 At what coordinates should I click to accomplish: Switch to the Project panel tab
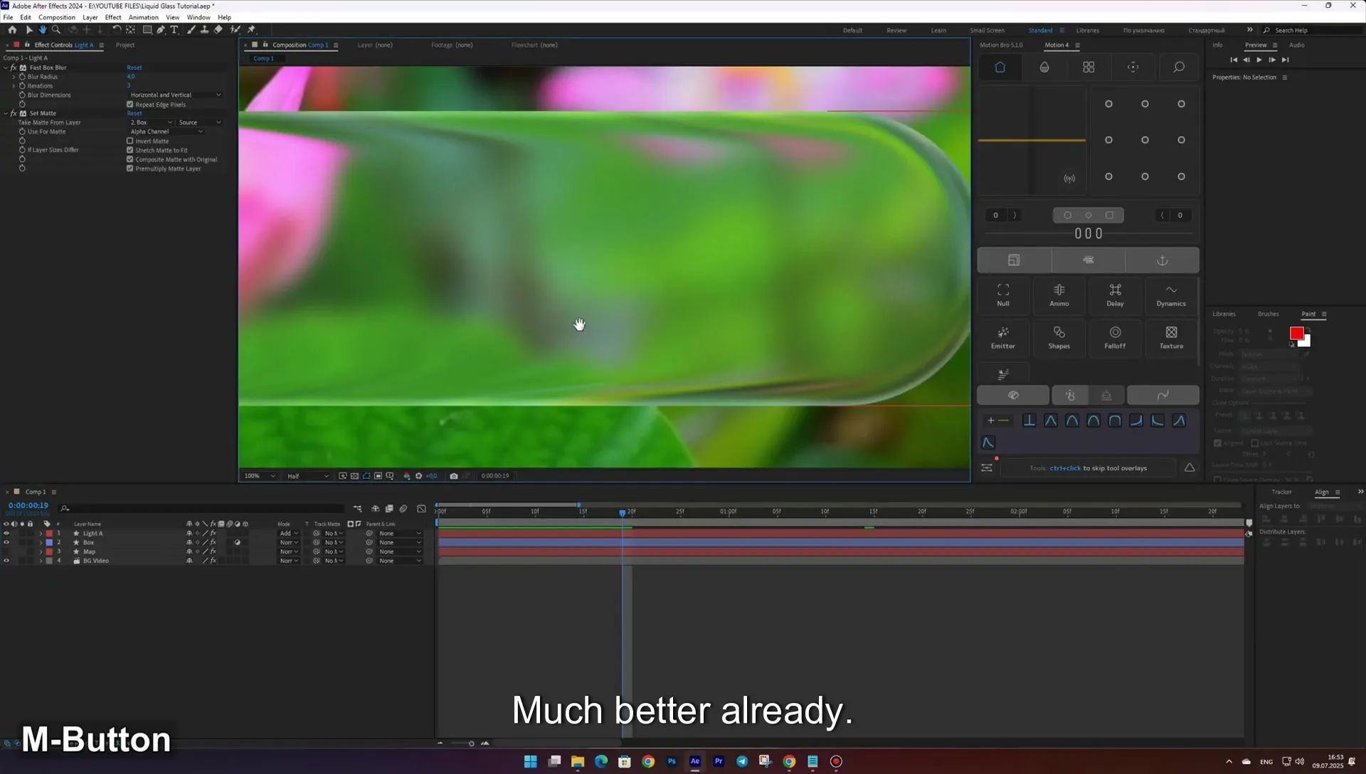click(x=125, y=45)
